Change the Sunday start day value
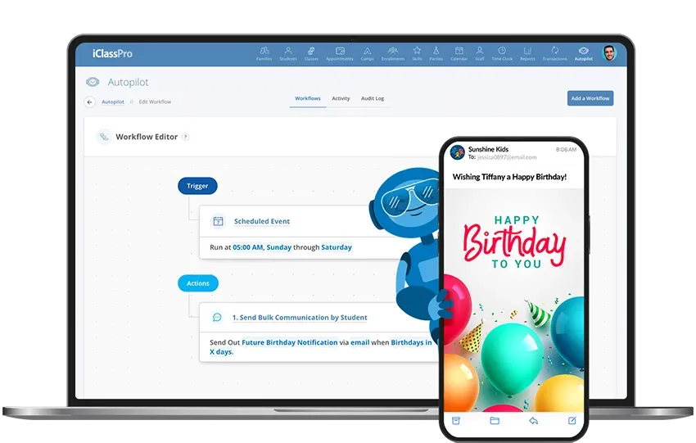The image size is (696, 443). (278, 247)
